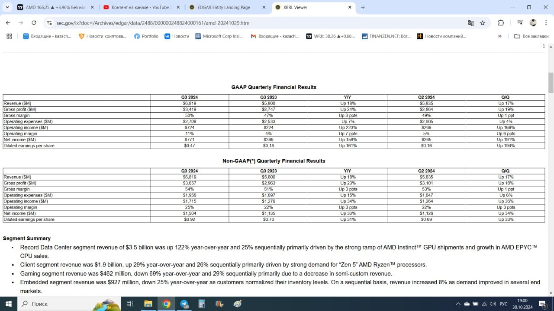Open the Chrome profile avatar
This screenshot has width=554, height=311.
[533, 23]
